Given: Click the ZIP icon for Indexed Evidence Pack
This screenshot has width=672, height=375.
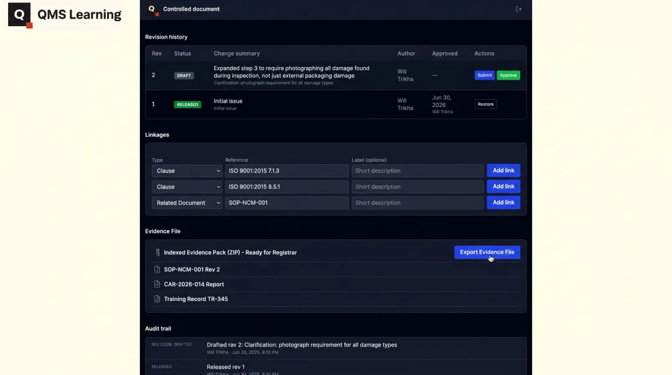Looking at the screenshot, I should pos(157,252).
